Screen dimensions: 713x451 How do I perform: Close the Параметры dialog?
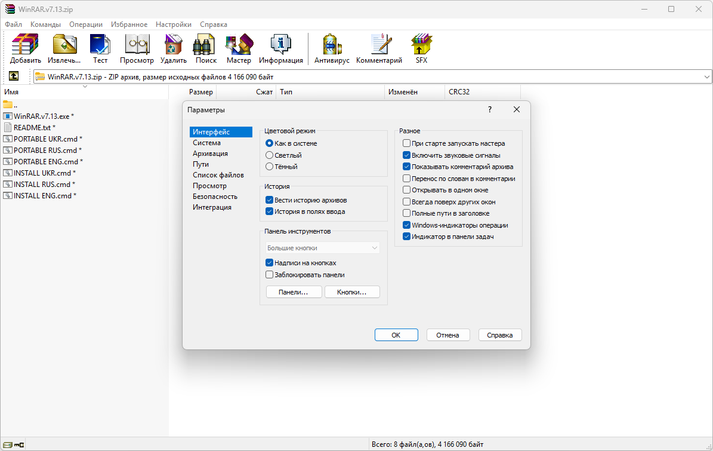pos(517,109)
